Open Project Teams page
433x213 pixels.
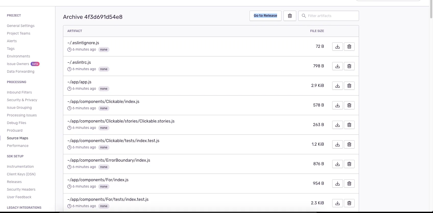[x=19, y=33]
